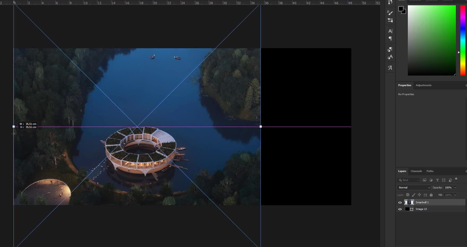Select the Character panel icon in the sidebar
The width and height of the screenshot is (467, 247).
[390, 31]
